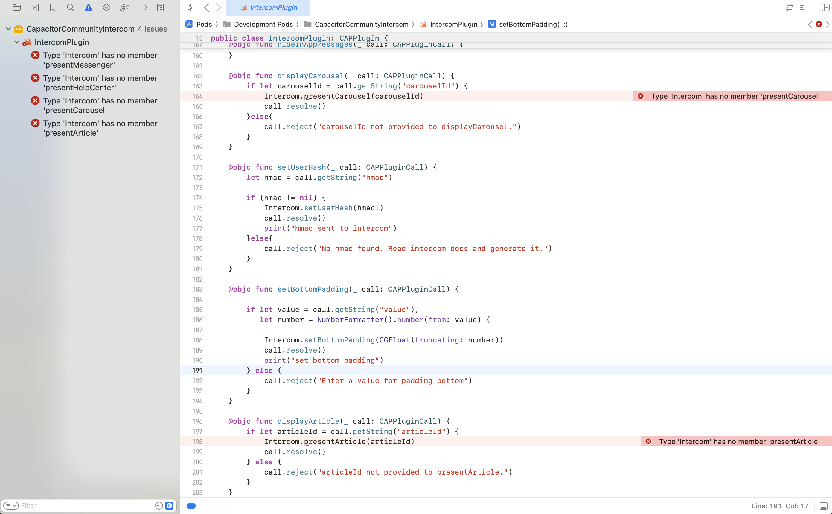
Task: Open the filter options dropdown
Action: click(x=12, y=506)
